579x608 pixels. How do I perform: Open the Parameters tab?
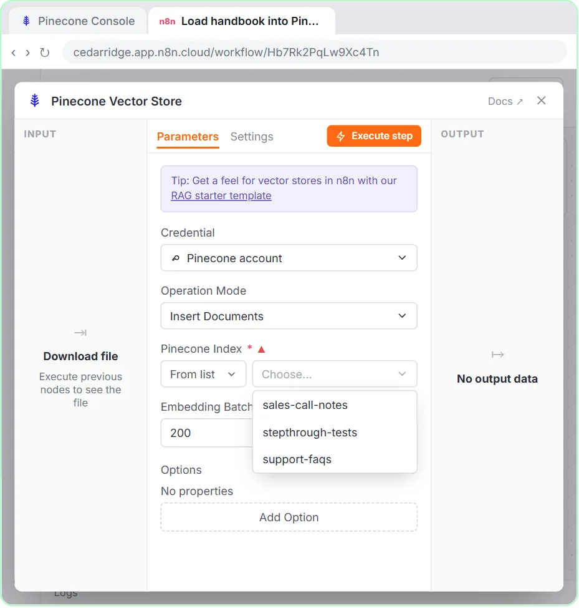(x=188, y=137)
